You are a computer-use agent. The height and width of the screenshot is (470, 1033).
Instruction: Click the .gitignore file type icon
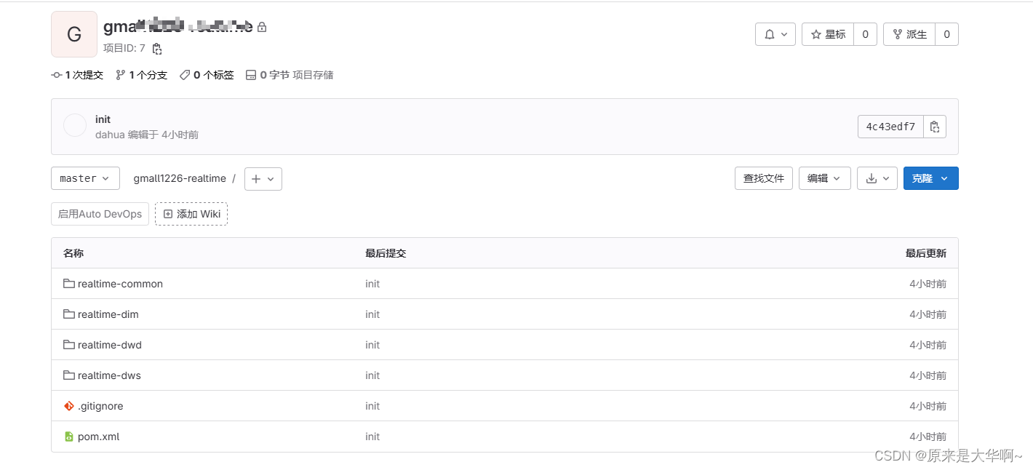tap(69, 406)
